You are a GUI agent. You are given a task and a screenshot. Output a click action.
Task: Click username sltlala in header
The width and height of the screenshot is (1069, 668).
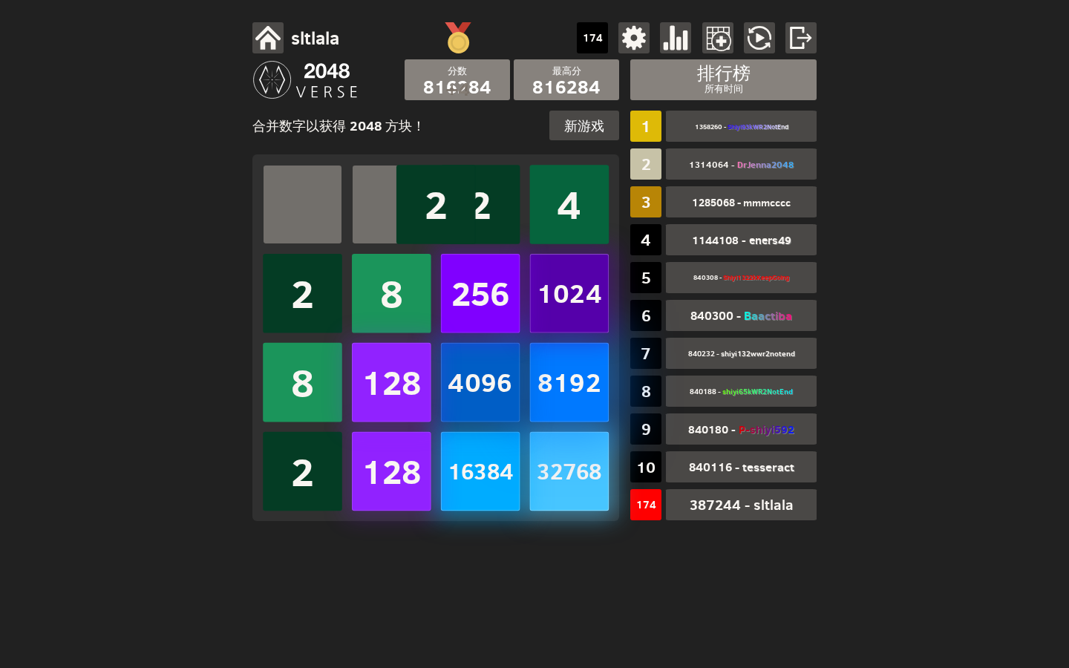pos(315,39)
